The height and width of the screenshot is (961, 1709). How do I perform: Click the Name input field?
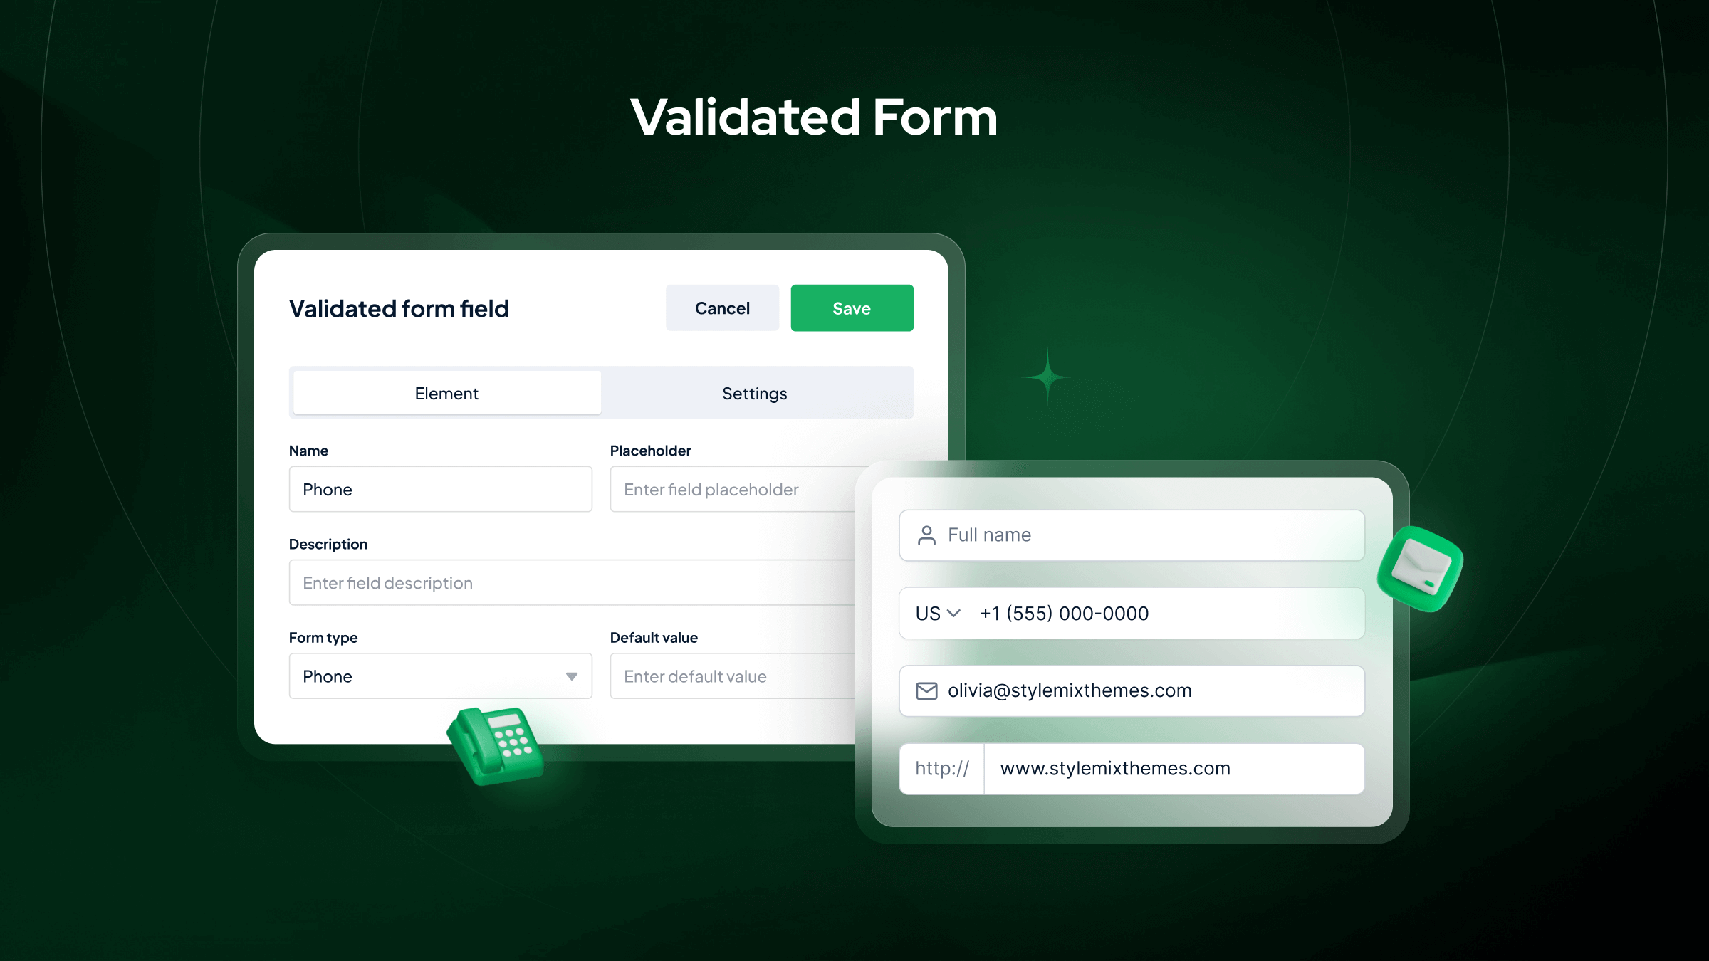[440, 489]
